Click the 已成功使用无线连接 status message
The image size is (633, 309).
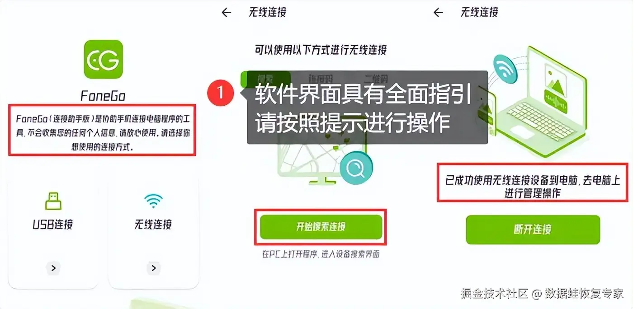tap(533, 187)
